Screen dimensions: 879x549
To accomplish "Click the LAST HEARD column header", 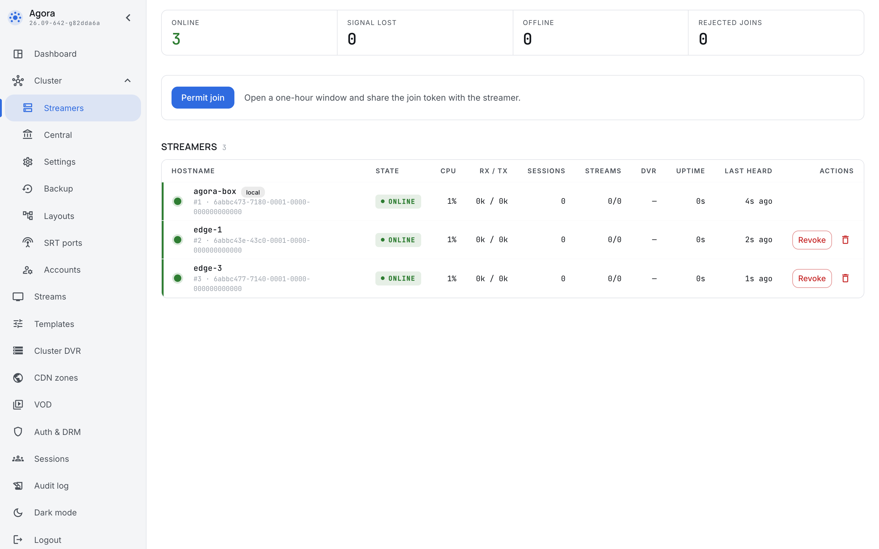I will click(748, 171).
